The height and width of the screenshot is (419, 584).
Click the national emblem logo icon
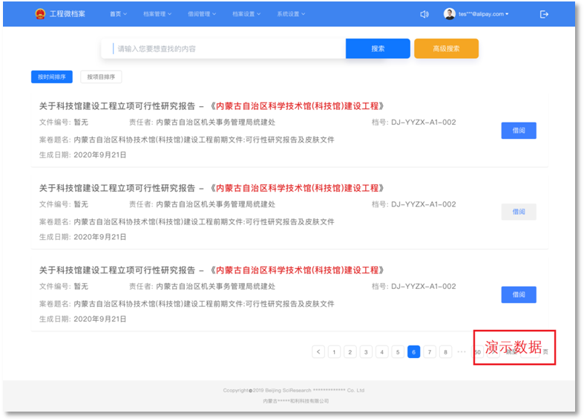[x=40, y=14]
